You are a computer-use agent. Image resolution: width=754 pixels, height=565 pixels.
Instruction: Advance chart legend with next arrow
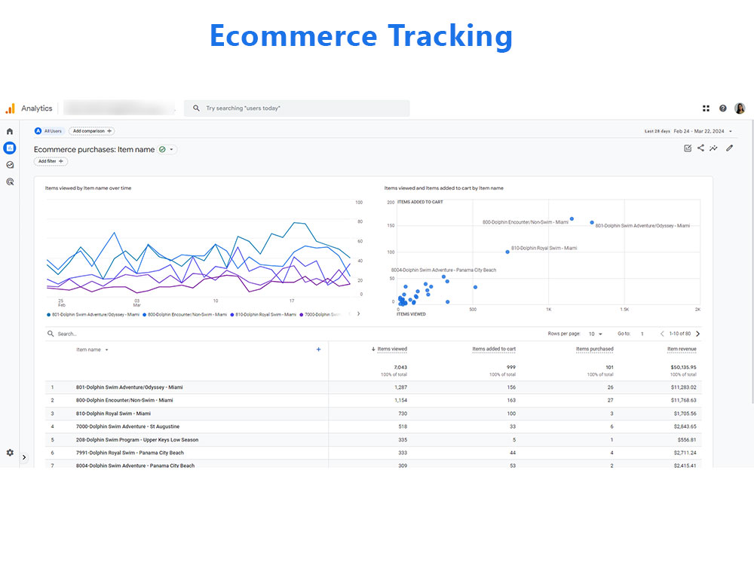[x=358, y=313]
